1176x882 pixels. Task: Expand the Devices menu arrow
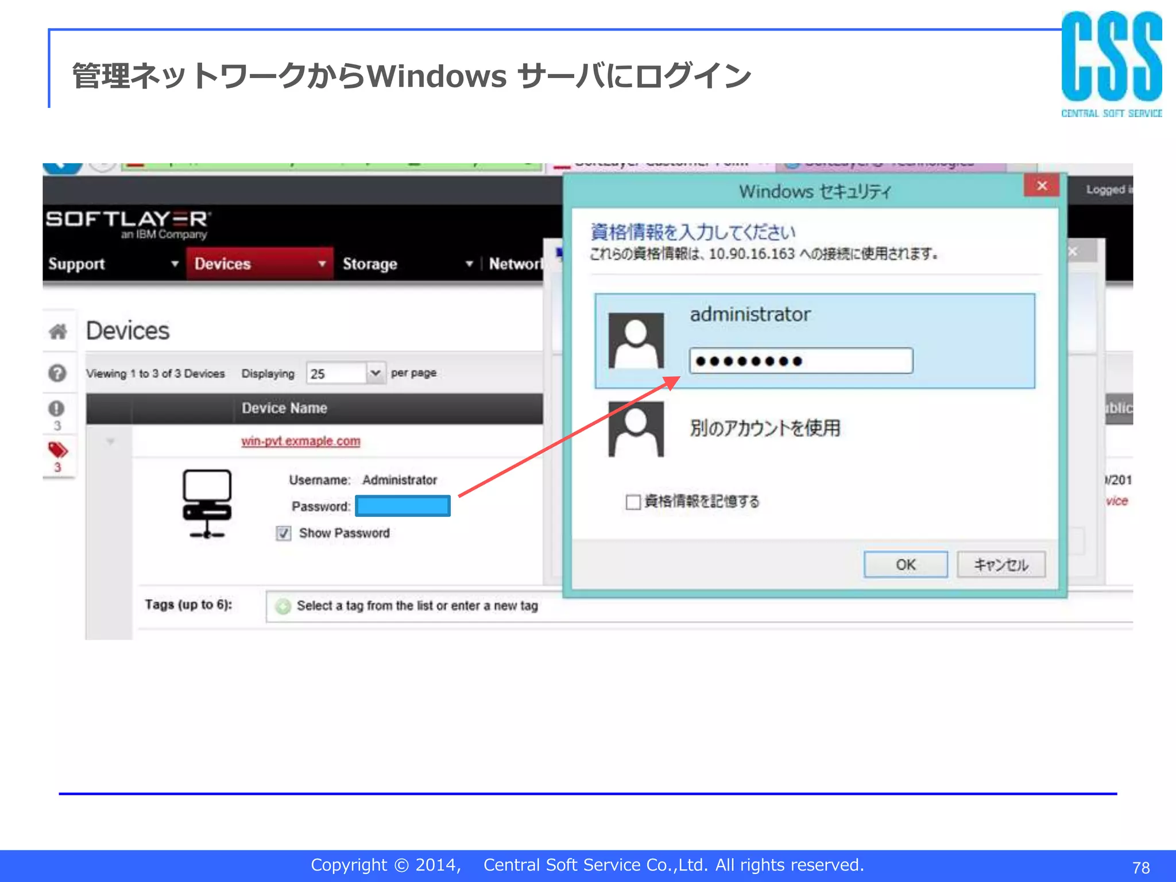pyautogui.click(x=322, y=264)
